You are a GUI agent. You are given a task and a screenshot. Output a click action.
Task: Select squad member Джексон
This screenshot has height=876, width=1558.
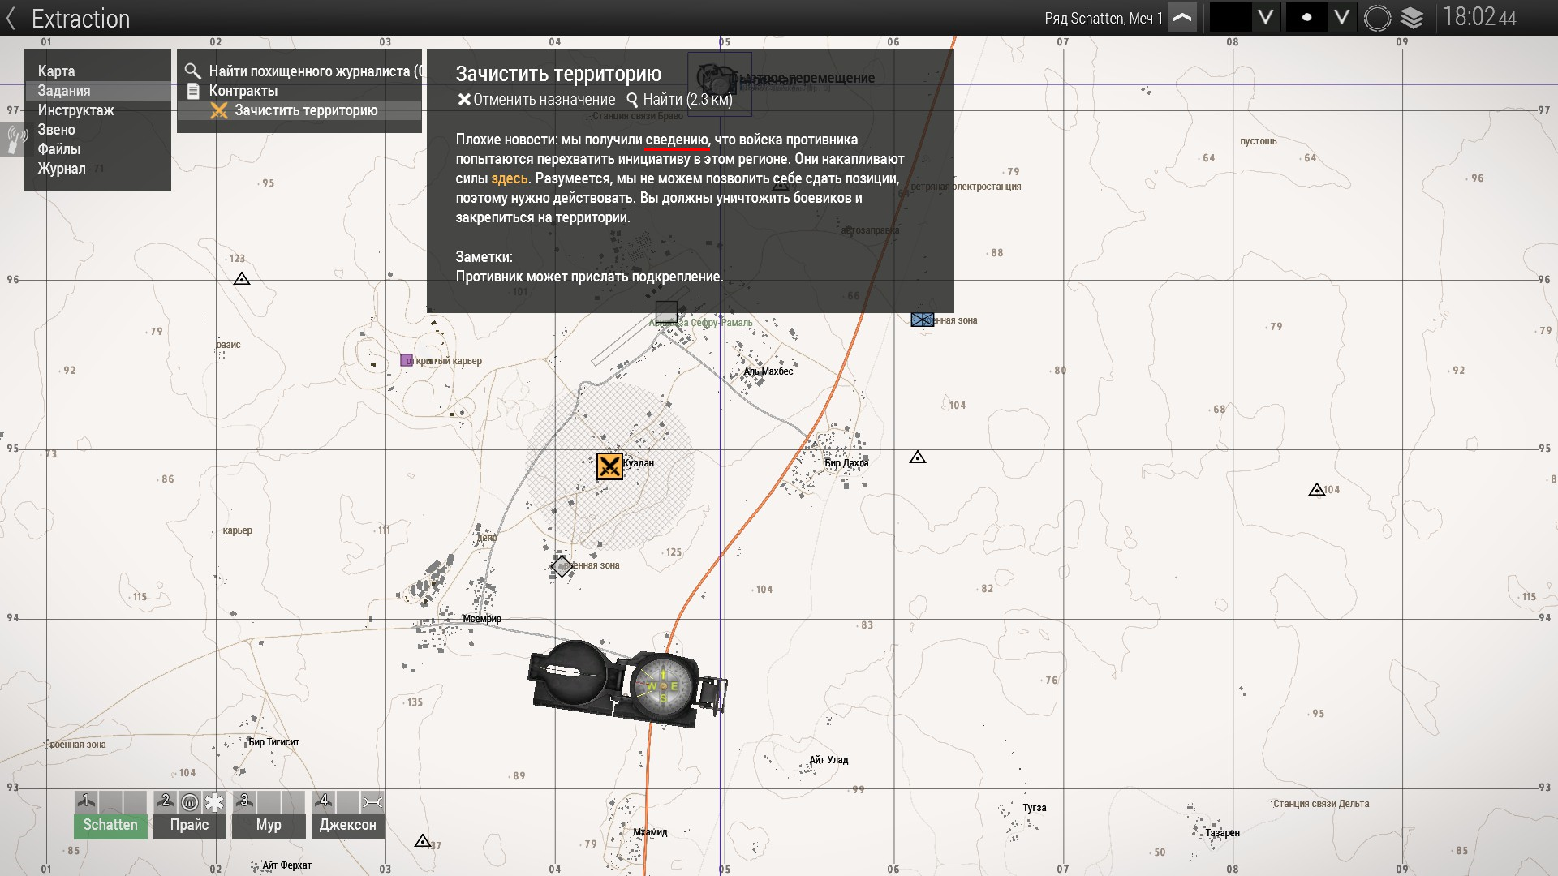tap(347, 826)
